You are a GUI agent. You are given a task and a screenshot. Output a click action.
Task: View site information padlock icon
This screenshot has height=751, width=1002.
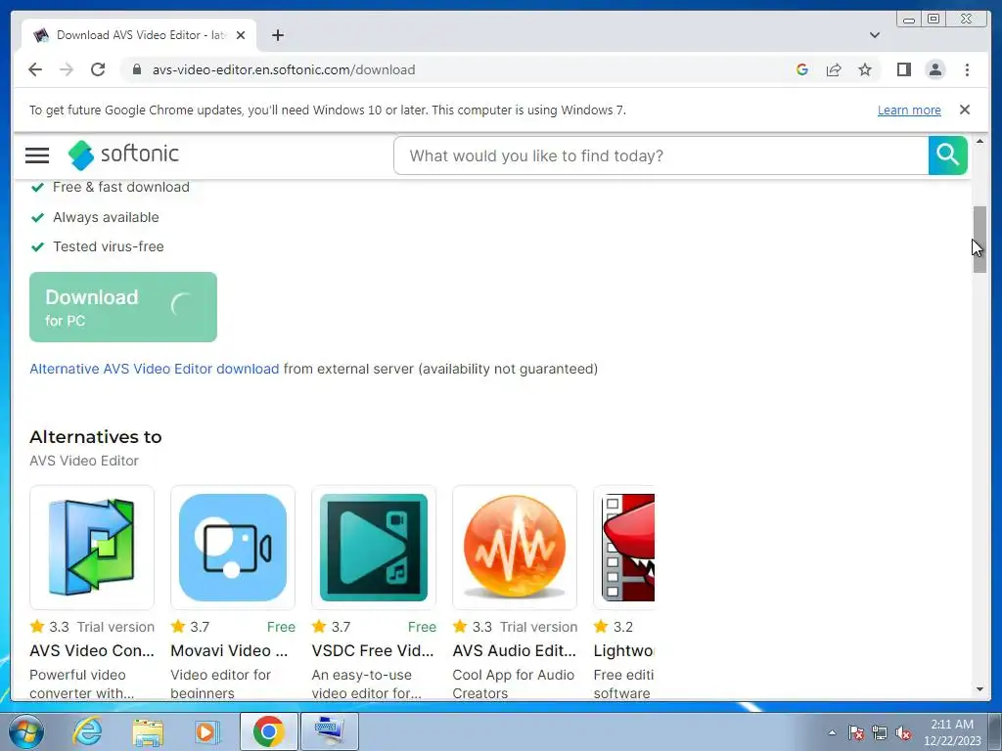(x=136, y=69)
